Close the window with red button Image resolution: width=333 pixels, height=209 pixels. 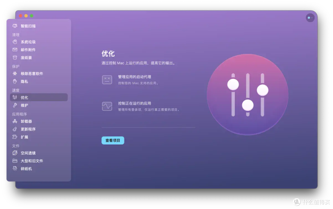pyautogui.click(x=21, y=16)
